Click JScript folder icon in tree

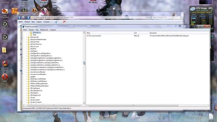tap(28, 98)
